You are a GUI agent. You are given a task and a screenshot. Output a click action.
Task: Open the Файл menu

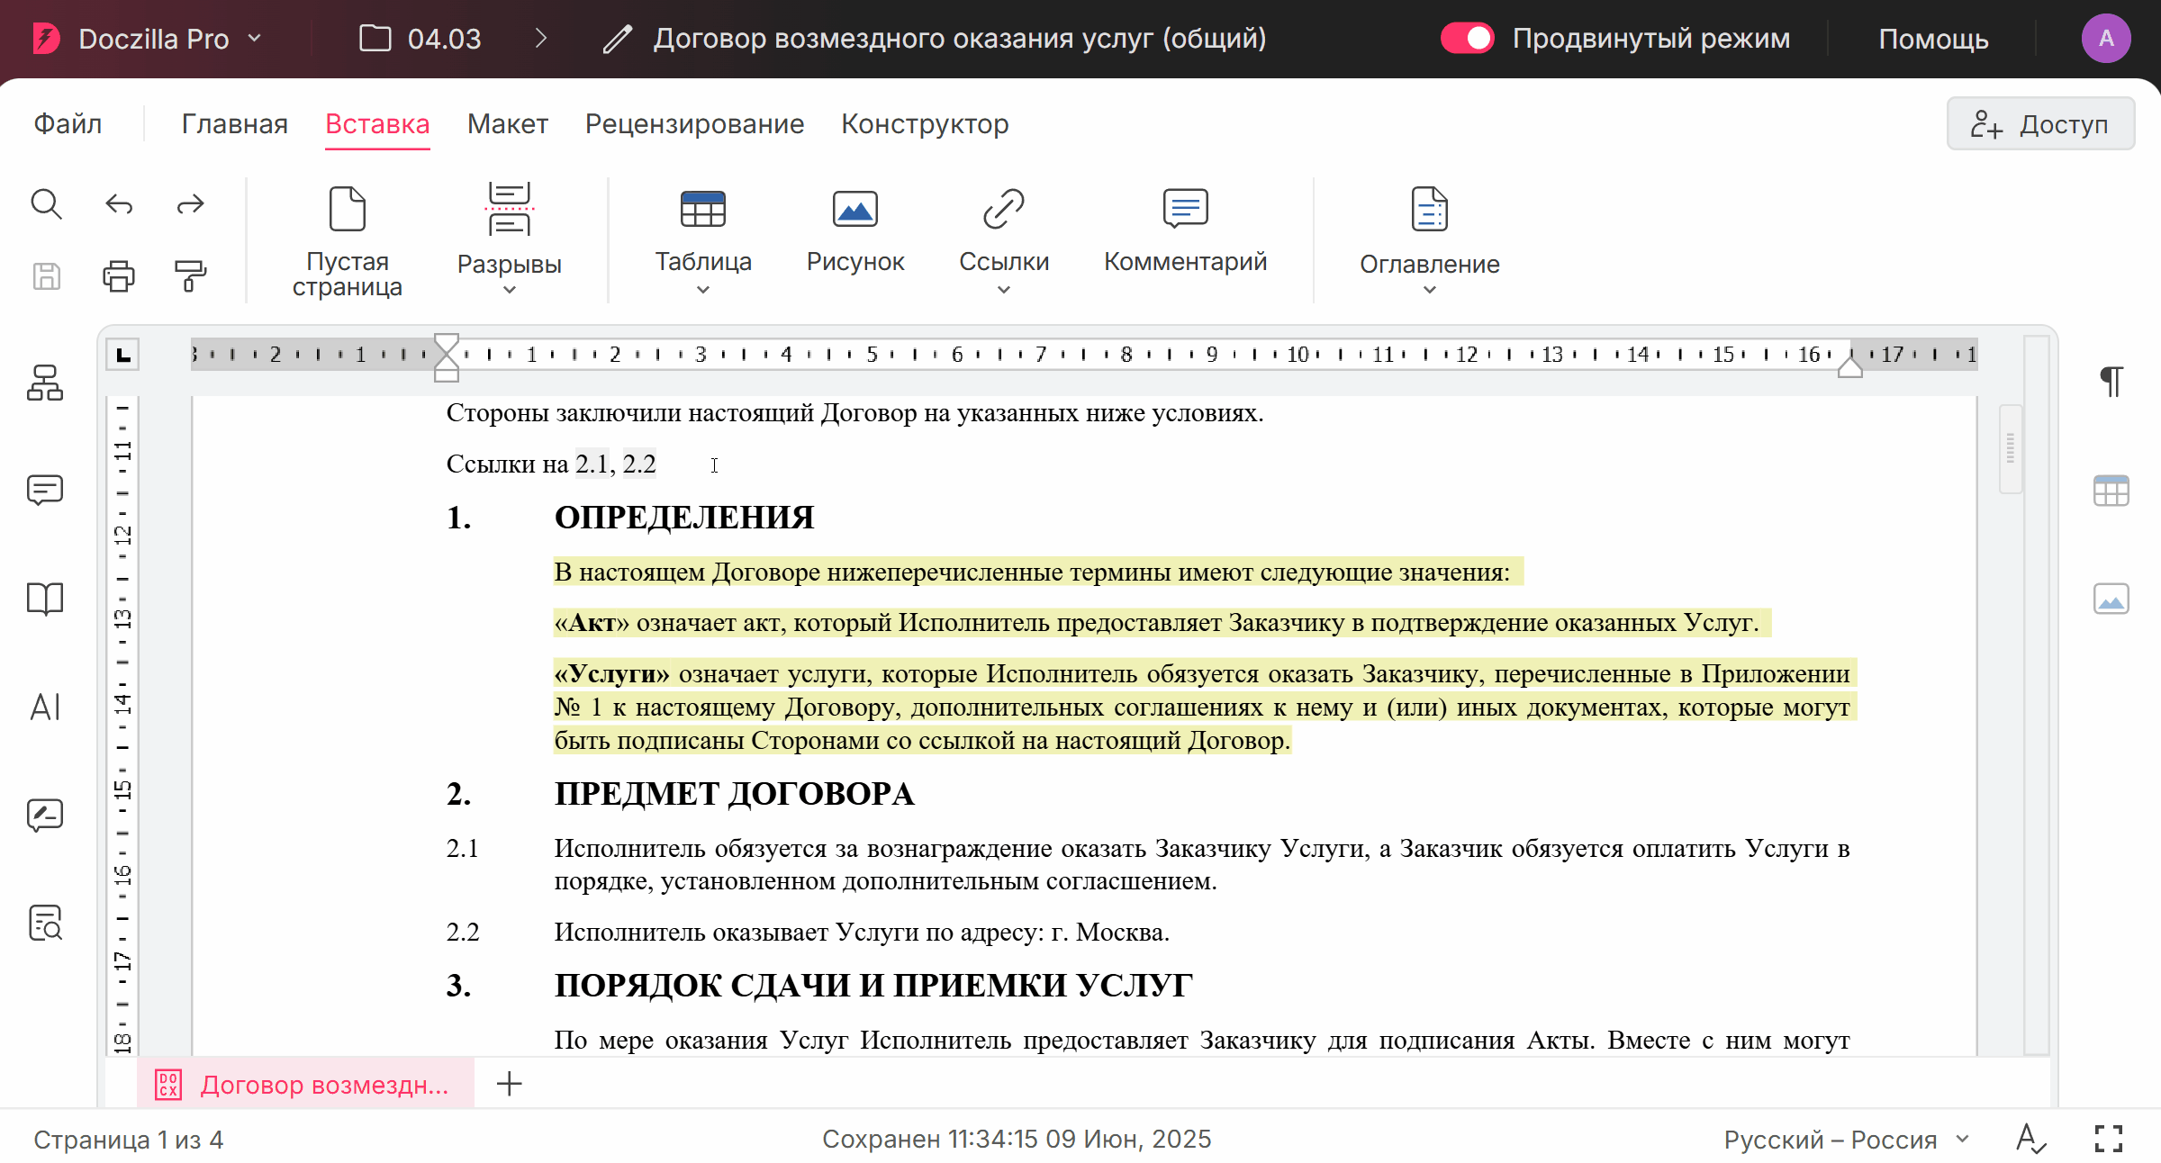point(68,124)
